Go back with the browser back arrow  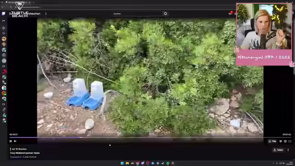pyautogui.click(x=2, y=7)
